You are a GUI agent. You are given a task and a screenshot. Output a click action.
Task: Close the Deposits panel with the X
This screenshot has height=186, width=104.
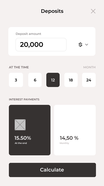click(x=93, y=11)
